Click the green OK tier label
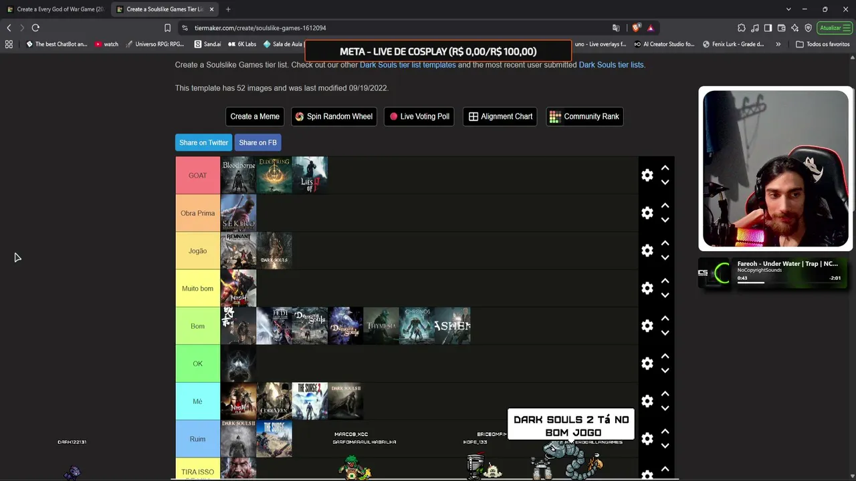The image size is (856, 481). coord(197,363)
